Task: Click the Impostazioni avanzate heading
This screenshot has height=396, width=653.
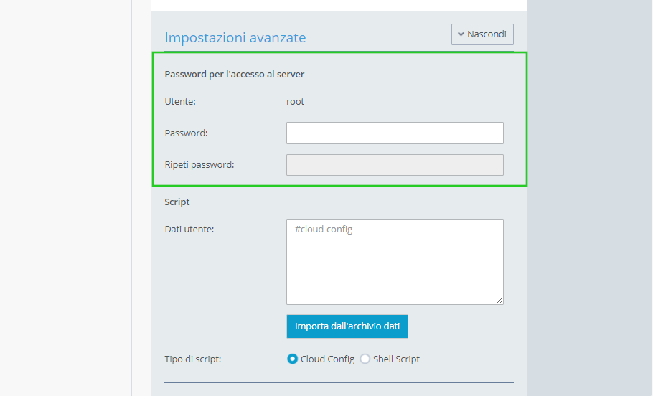Action: 235,37
